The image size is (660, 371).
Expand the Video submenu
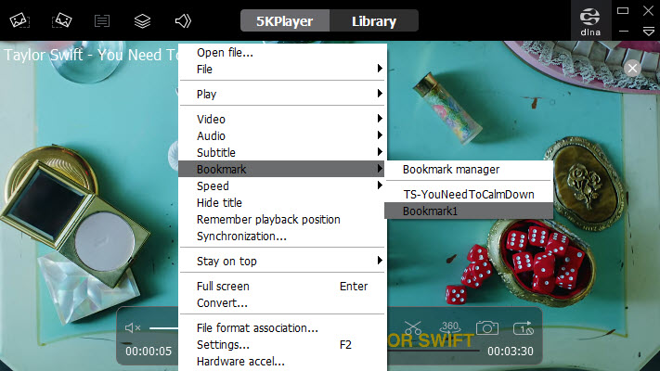pyautogui.click(x=282, y=119)
